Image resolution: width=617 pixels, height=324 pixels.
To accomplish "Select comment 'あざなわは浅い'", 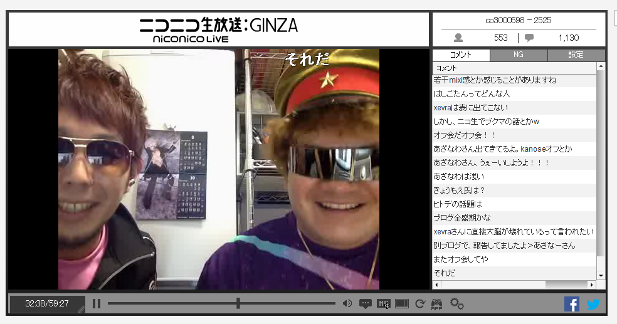I will point(514,177).
